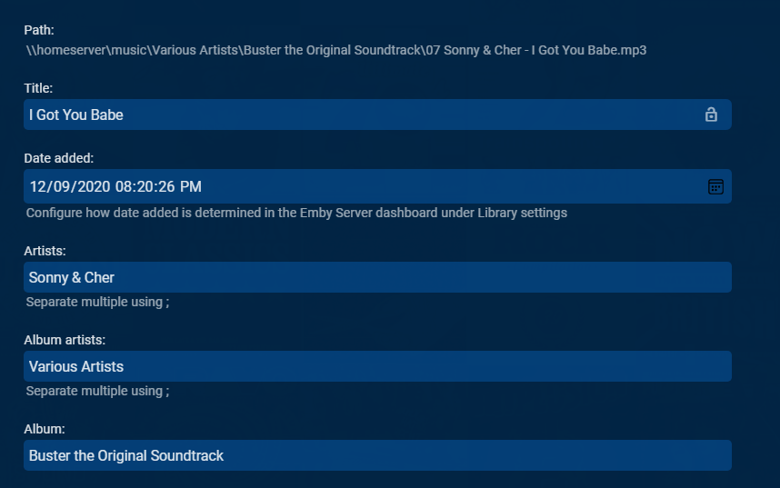Click the Artists: label
780x488 pixels.
pos(45,250)
